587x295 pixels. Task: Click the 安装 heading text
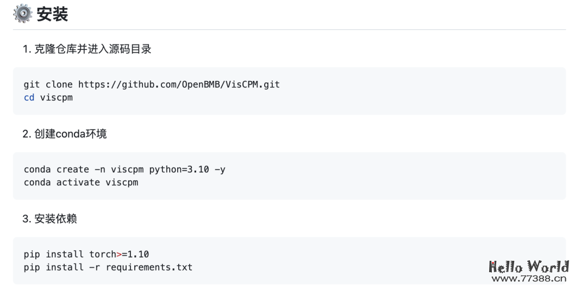(53, 14)
